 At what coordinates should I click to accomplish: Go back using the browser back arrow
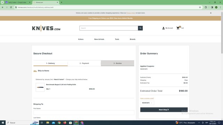(x=2, y=7)
